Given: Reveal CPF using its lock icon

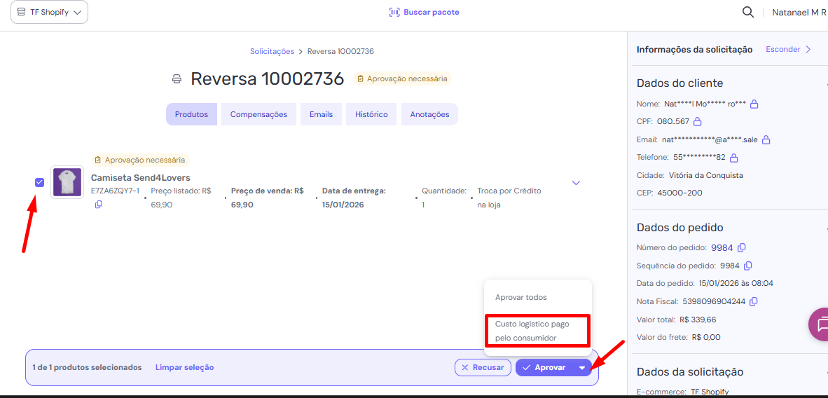Looking at the screenshot, I should pos(697,122).
